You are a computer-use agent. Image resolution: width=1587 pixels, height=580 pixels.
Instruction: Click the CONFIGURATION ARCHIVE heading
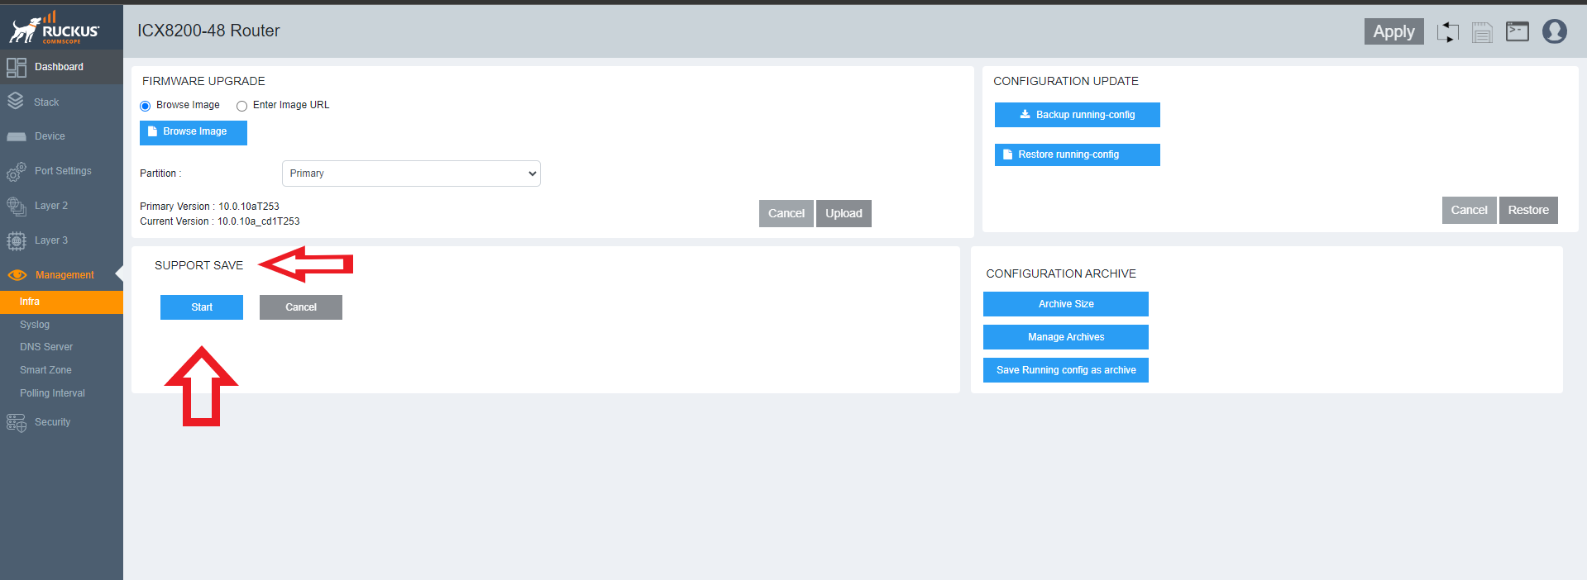[x=1061, y=273]
